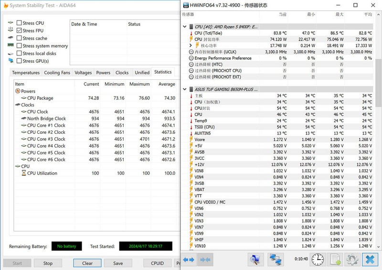Image resolution: width=382 pixels, height=270 pixels.
Task: Click the monitor icon beside Stress GPU(s)
Action: pyautogui.click(x=11, y=60)
